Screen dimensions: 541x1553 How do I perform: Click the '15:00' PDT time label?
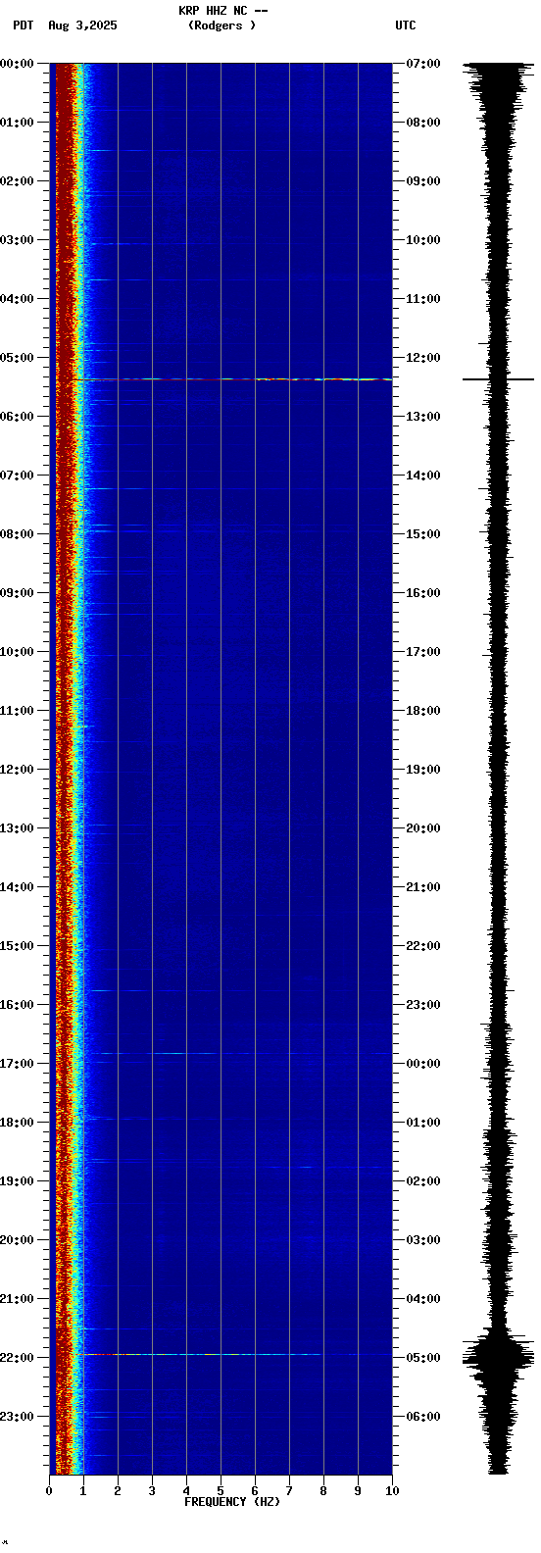[17, 946]
